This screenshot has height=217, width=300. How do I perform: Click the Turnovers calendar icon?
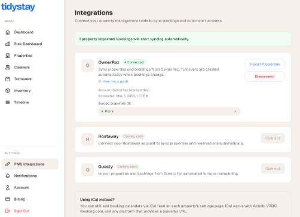coord(8,79)
